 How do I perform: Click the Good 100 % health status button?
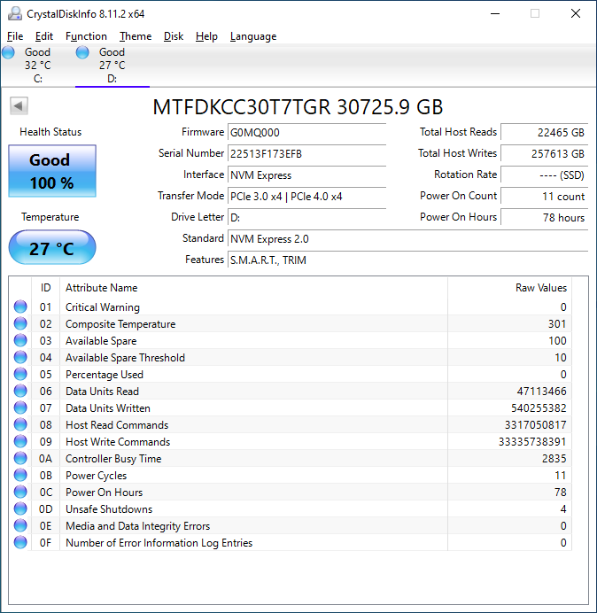click(51, 171)
